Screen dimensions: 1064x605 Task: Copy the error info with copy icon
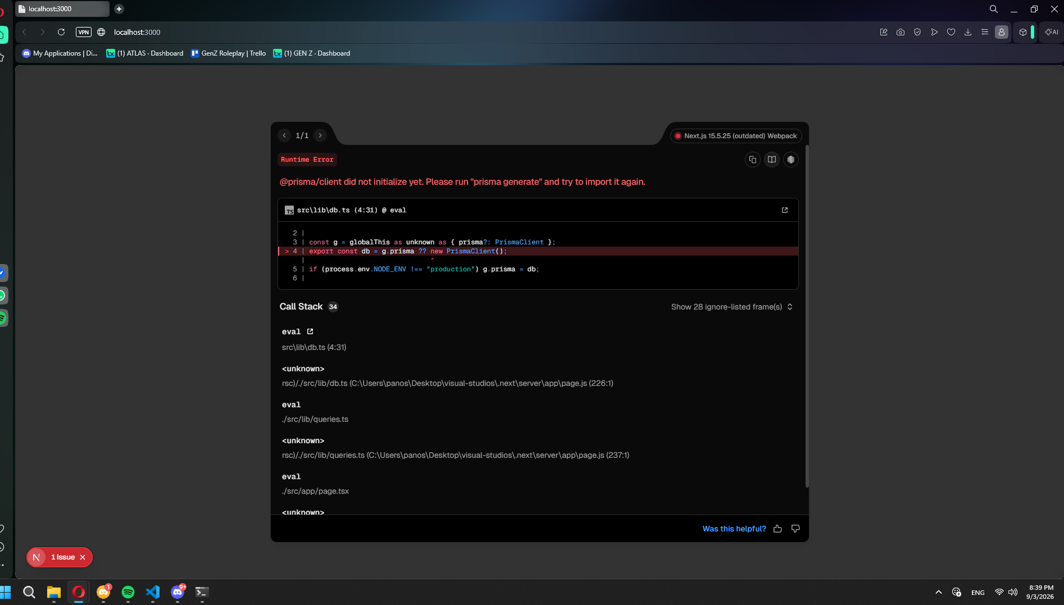tap(753, 160)
